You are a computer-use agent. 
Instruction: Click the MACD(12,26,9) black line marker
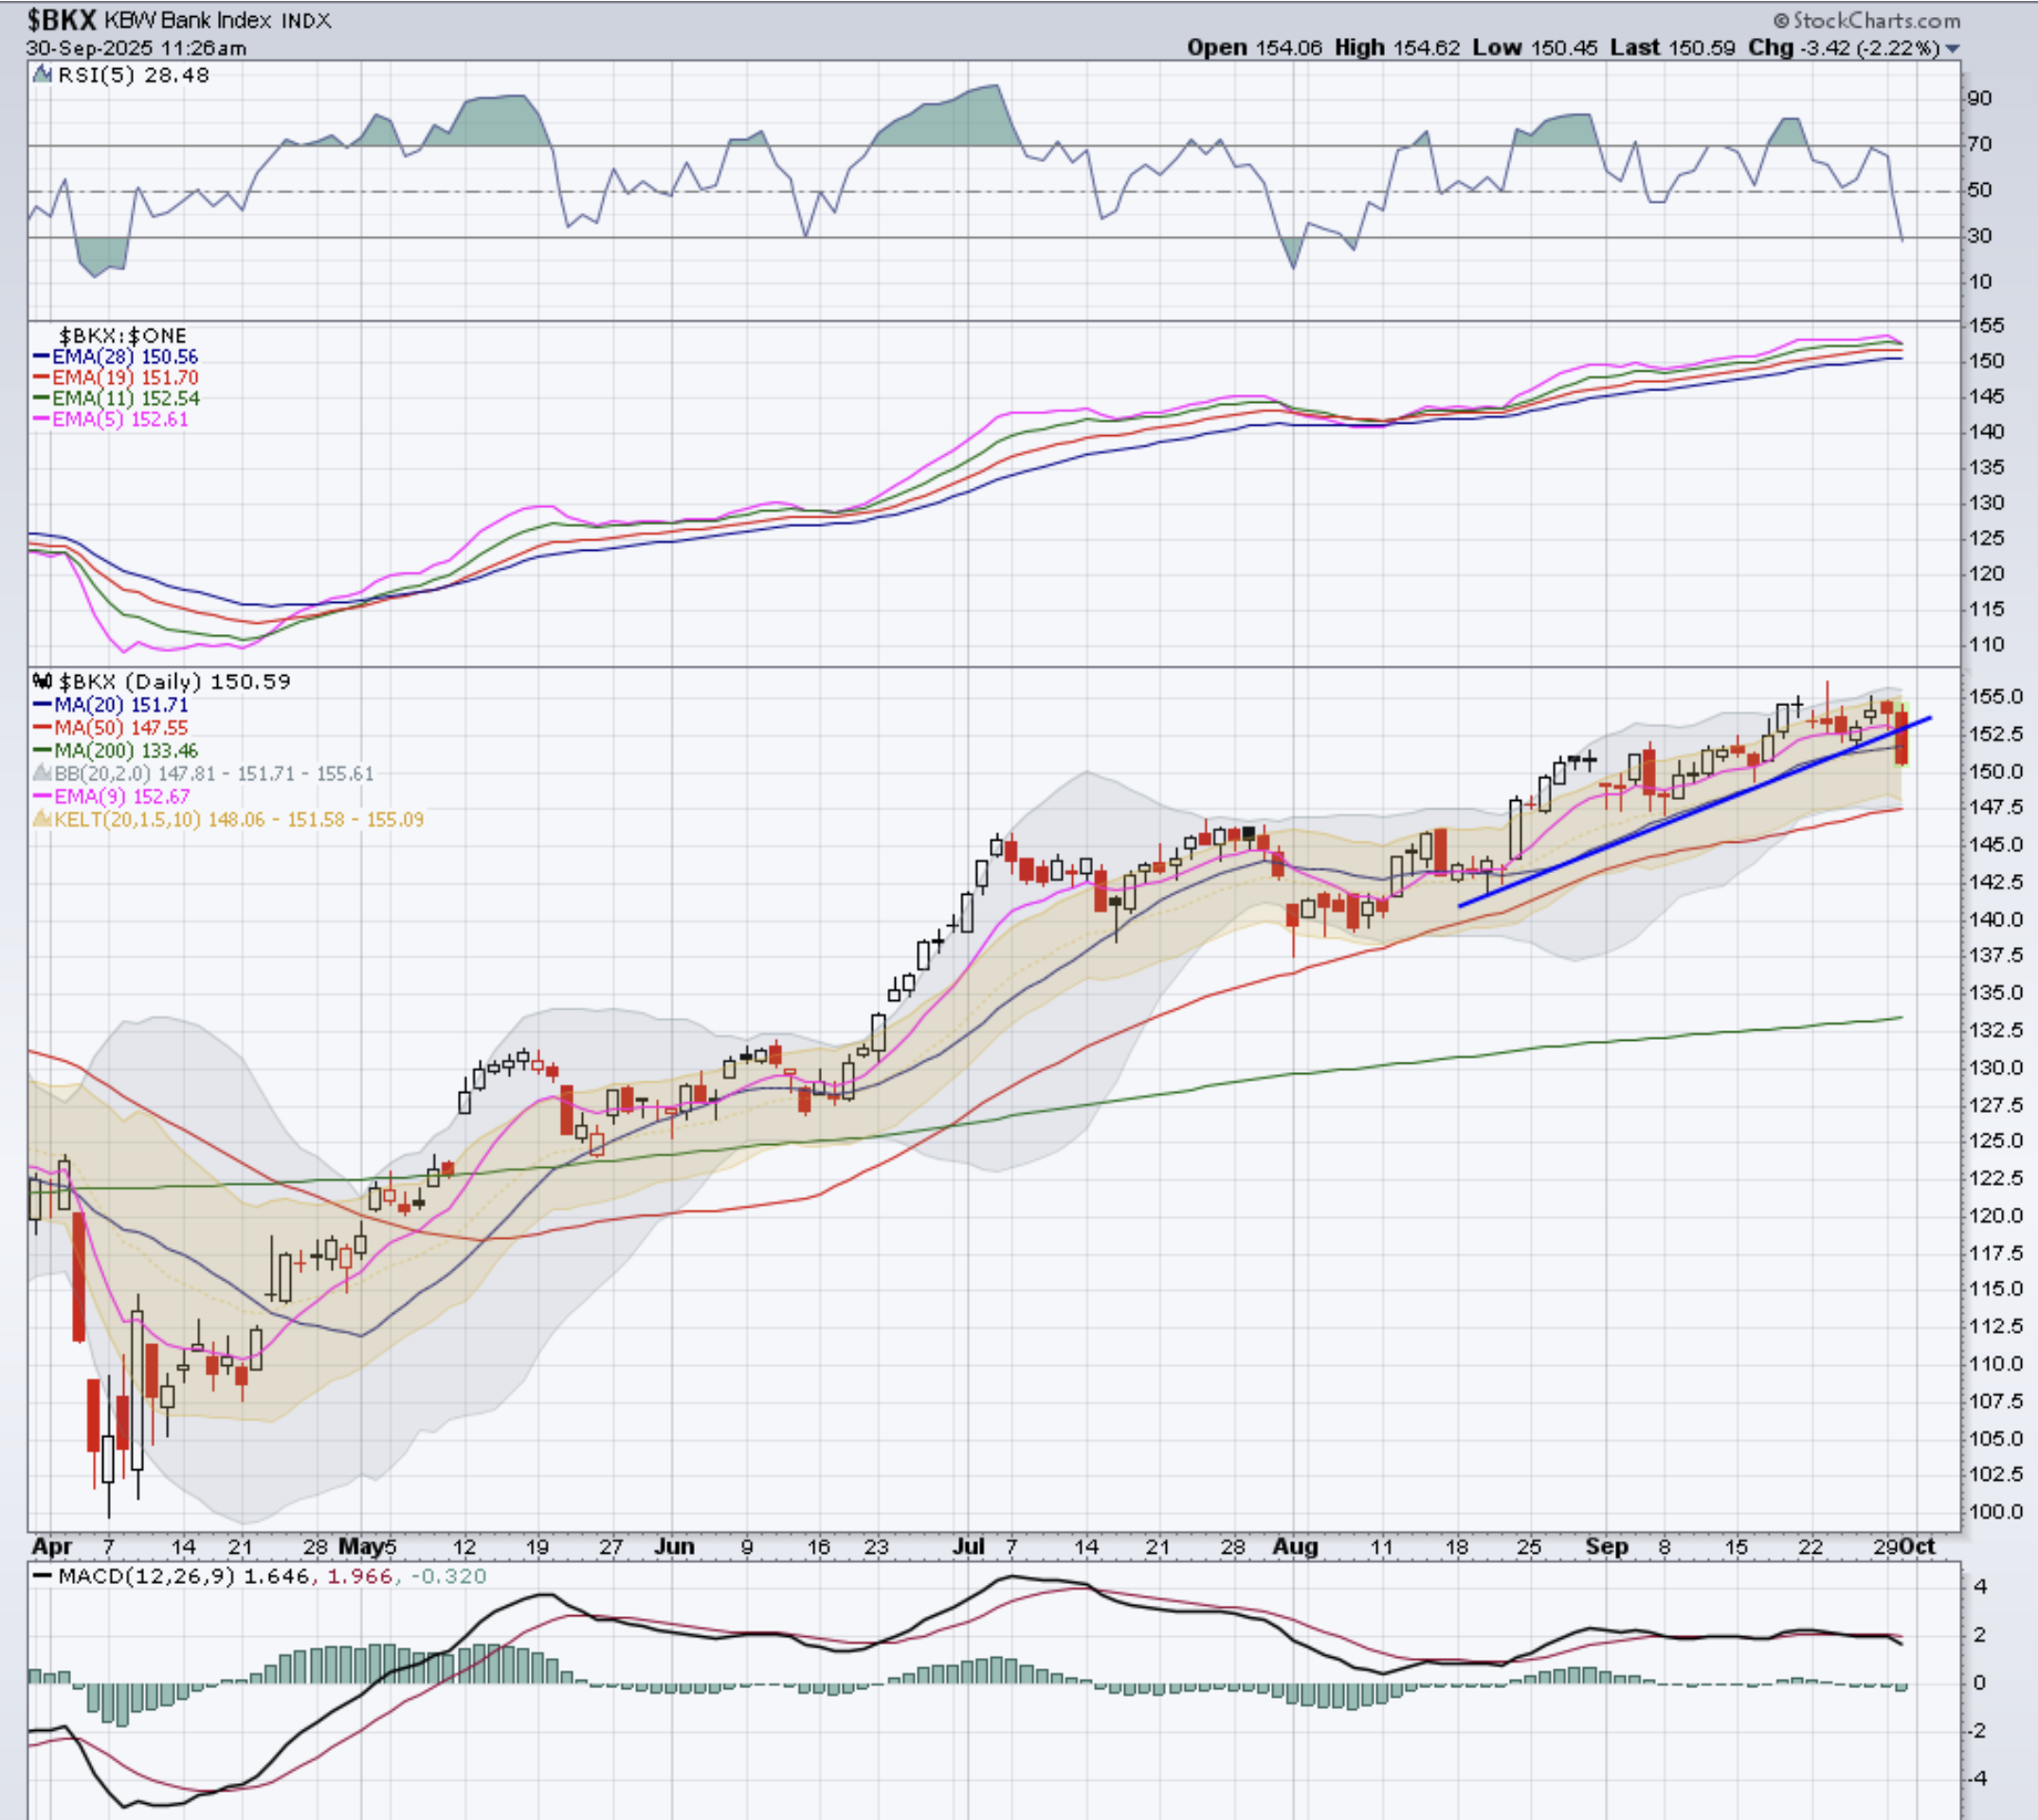coord(42,1576)
